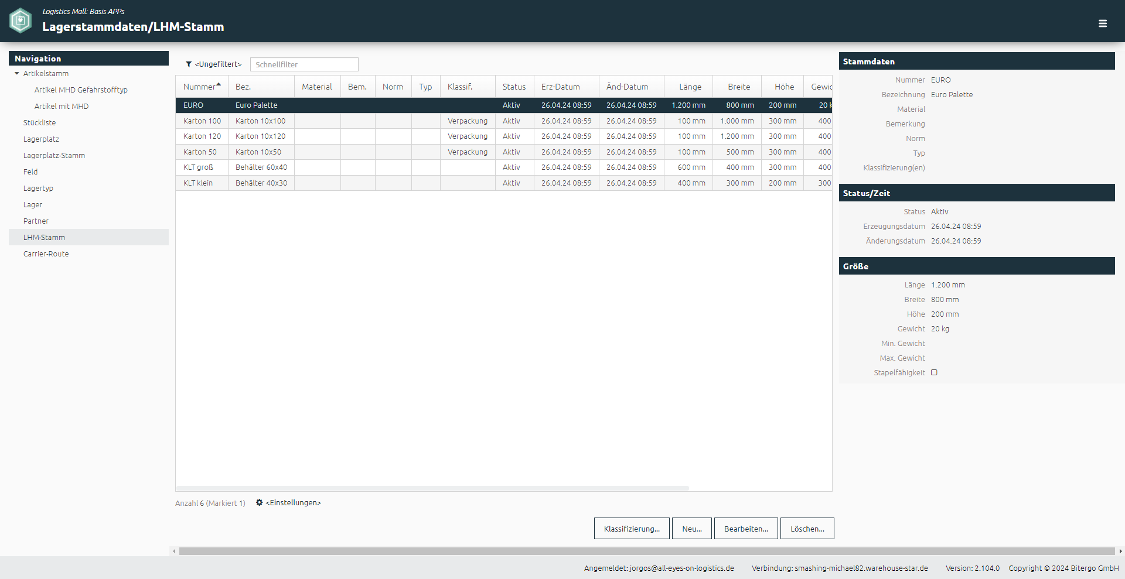
Task: Click the Löschen... button
Action: 807,529
